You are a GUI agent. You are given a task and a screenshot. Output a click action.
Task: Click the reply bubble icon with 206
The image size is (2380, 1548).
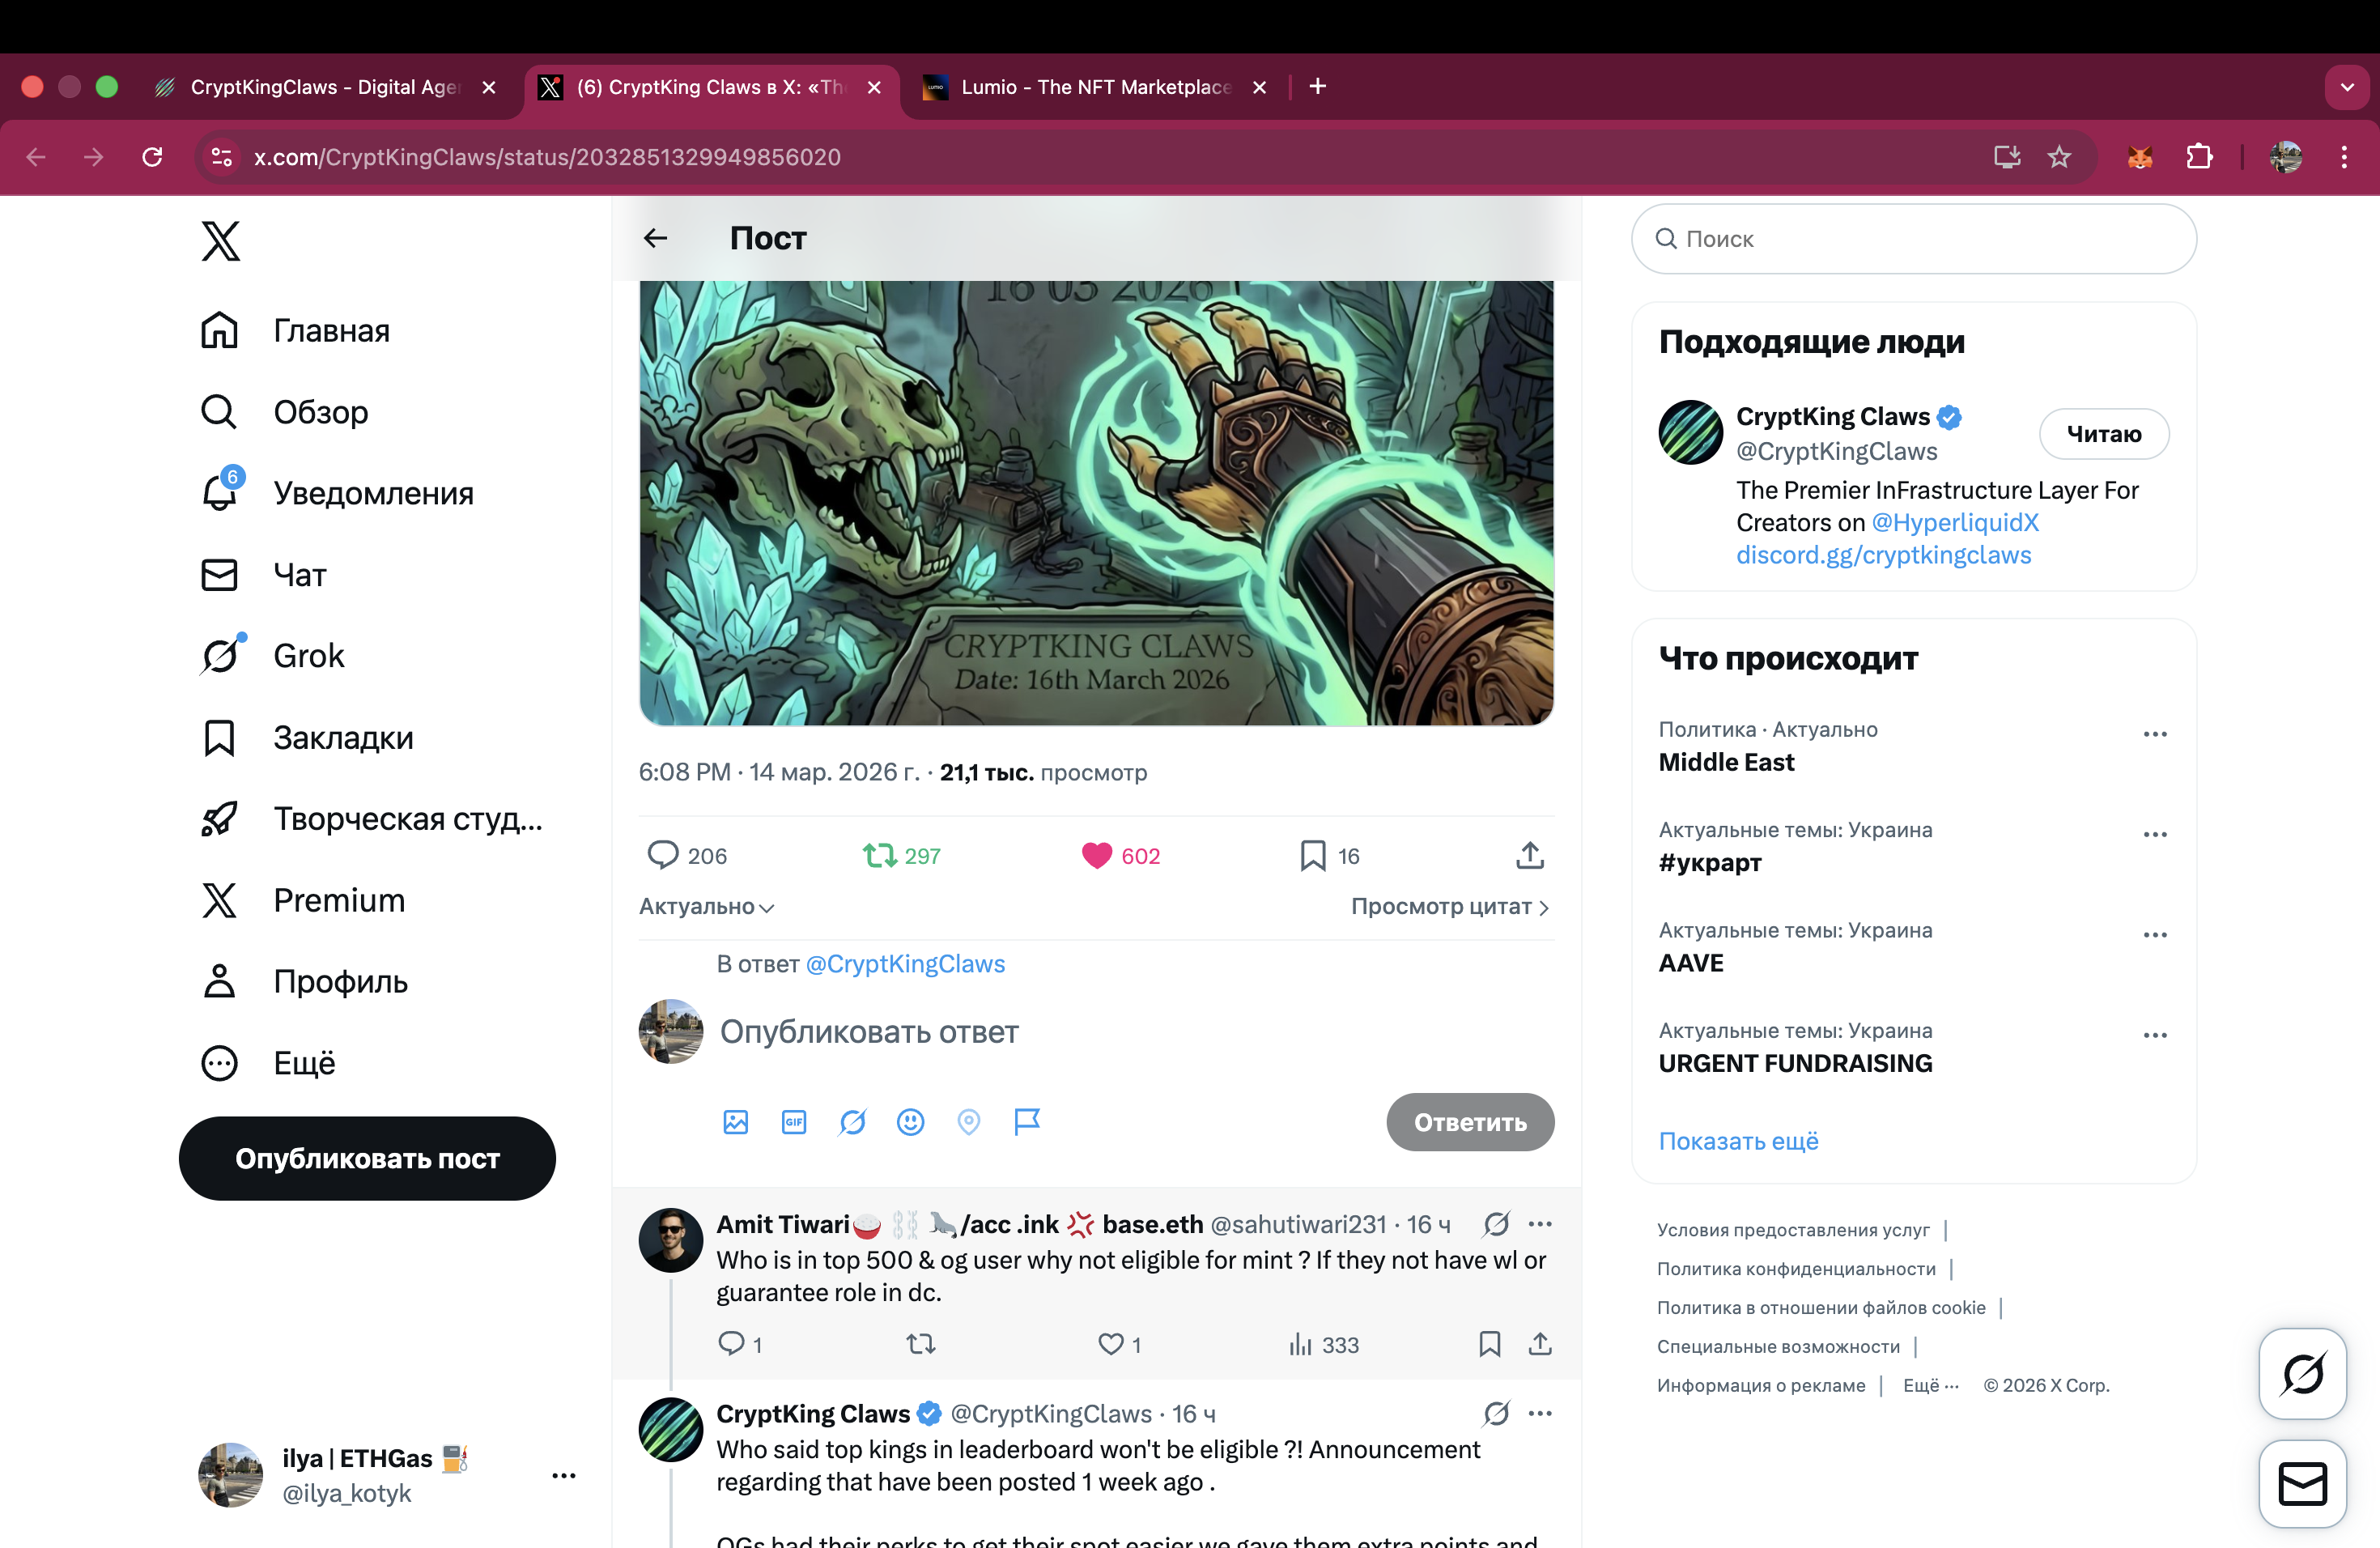coord(663,855)
